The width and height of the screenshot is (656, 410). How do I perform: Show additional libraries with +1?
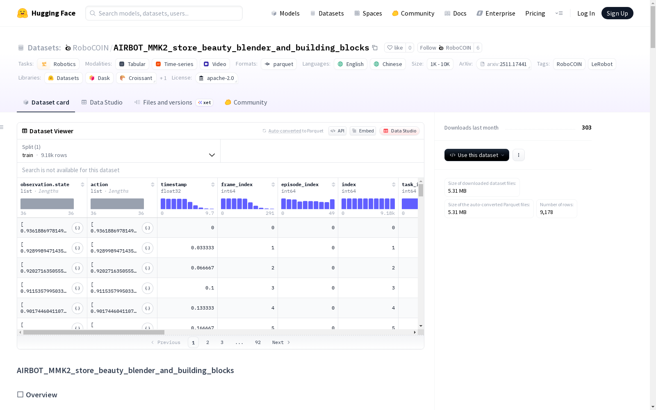tap(163, 78)
